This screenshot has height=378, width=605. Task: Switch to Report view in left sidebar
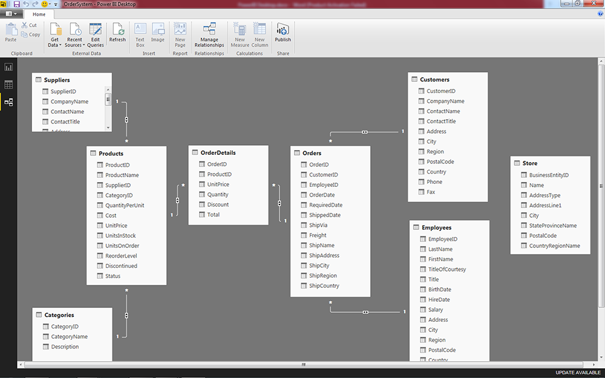[x=8, y=67]
